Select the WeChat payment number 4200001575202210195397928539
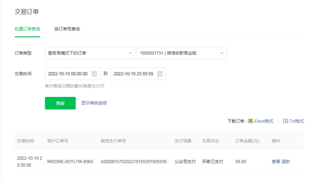This screenshot has height=181, width=313. (x=134, y=162)
